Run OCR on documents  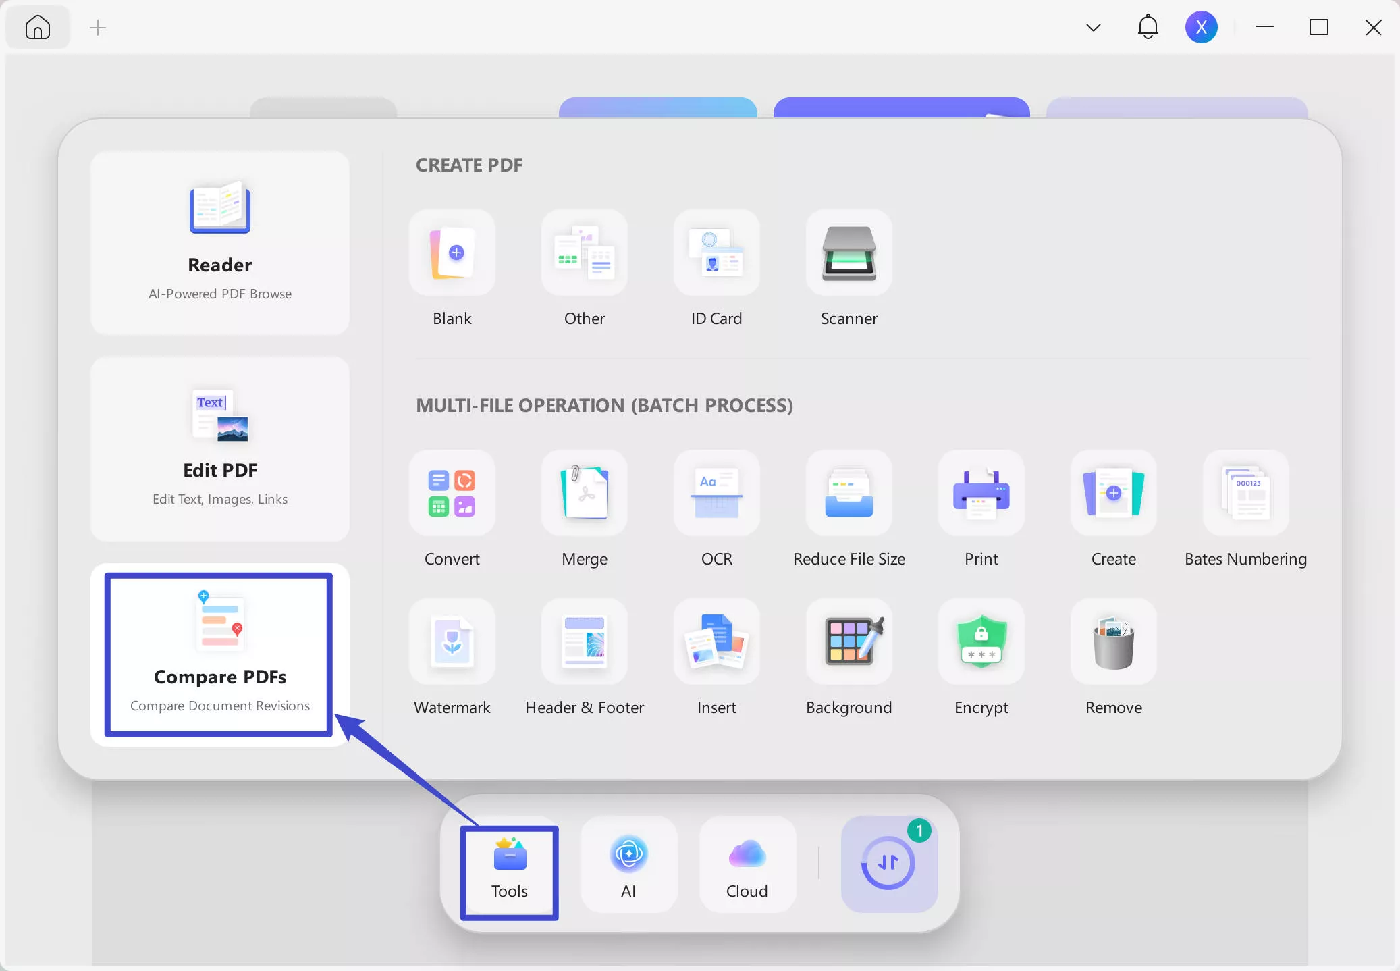pos(716,493)
